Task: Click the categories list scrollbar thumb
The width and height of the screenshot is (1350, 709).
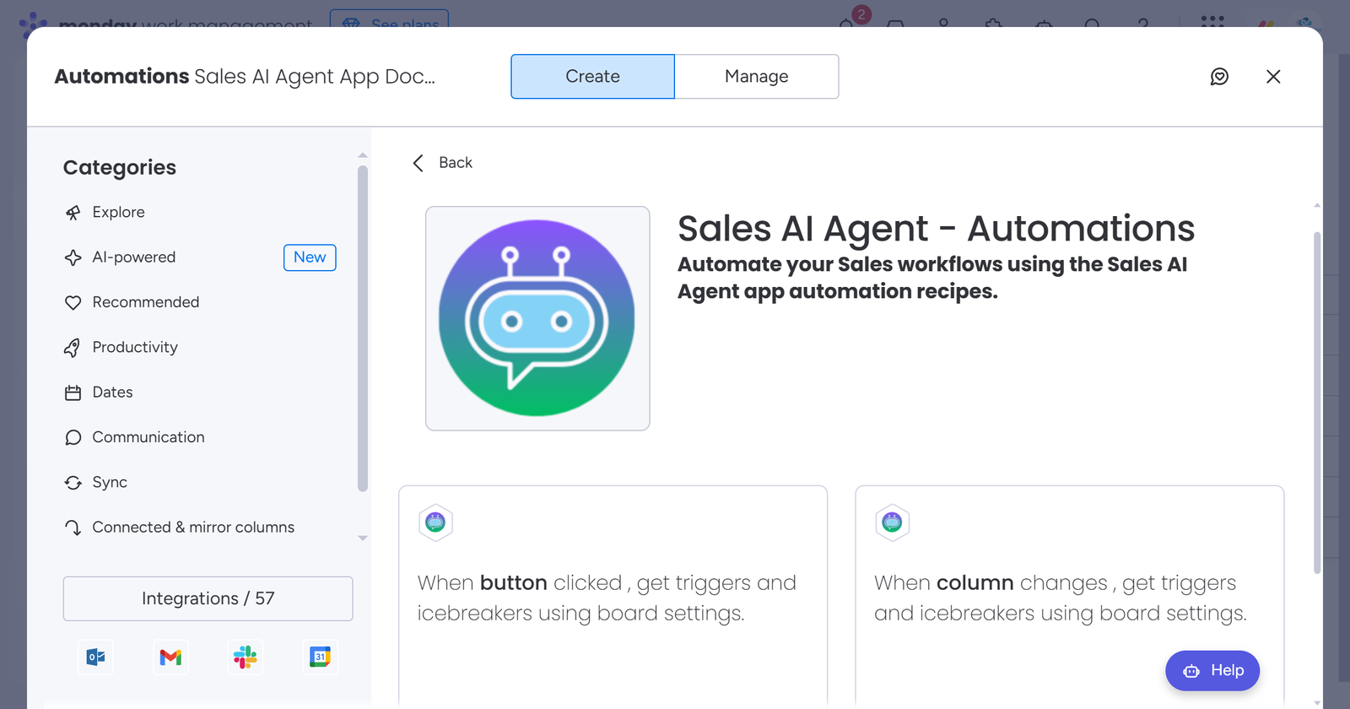Action: 363,328
